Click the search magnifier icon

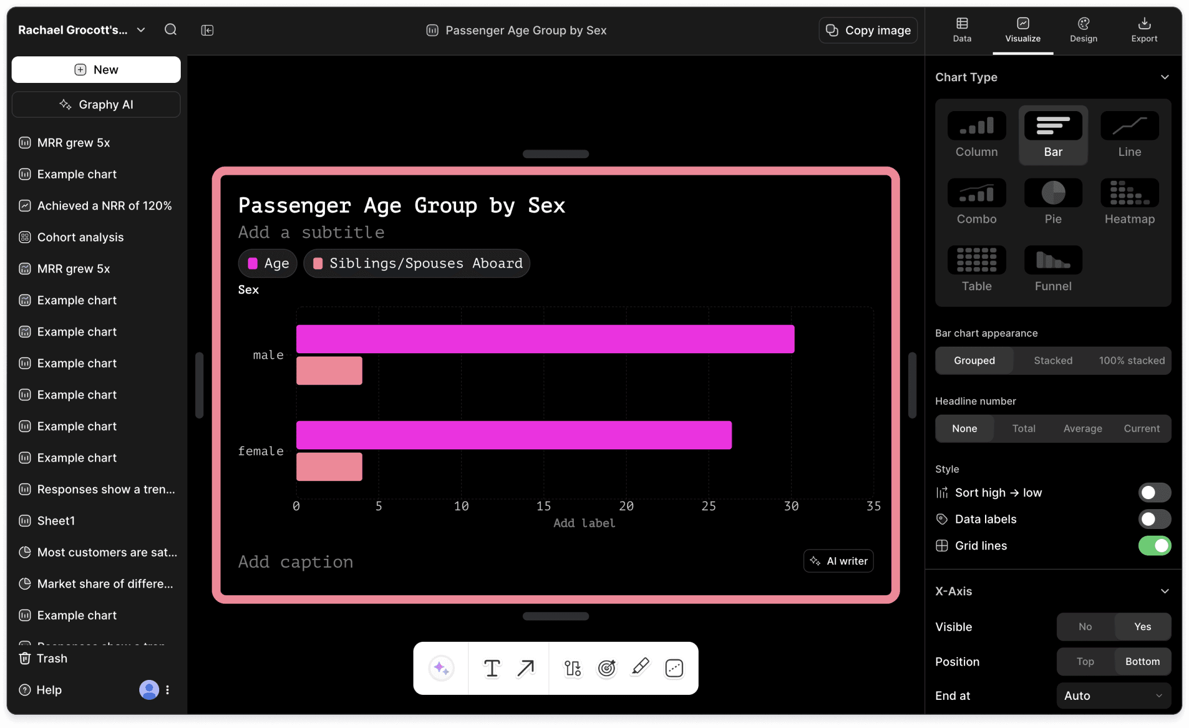171,30
